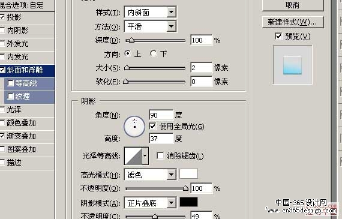Open the black shadow color swatch
Image resolution: width=342 pixels, height=219 pixels.
(188, 202)
